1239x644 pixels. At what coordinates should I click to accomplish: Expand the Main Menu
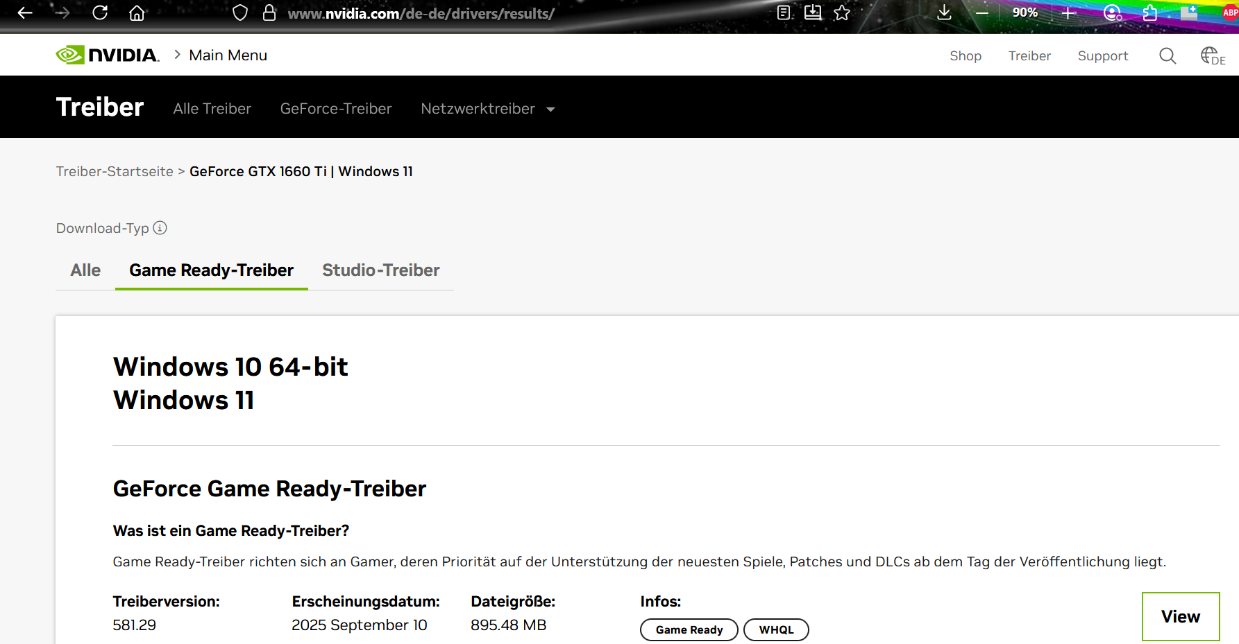click(228, 55)
